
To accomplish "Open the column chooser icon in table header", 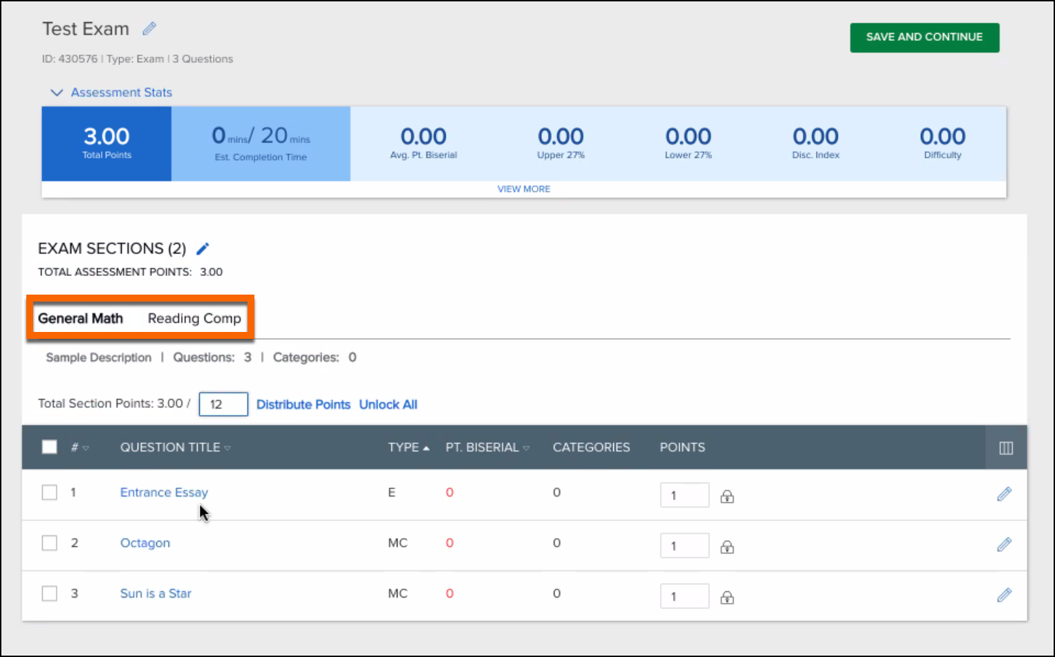I will 1006,448.
